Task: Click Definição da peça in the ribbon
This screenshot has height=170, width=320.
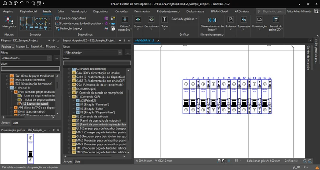Action: click(69, 28)
